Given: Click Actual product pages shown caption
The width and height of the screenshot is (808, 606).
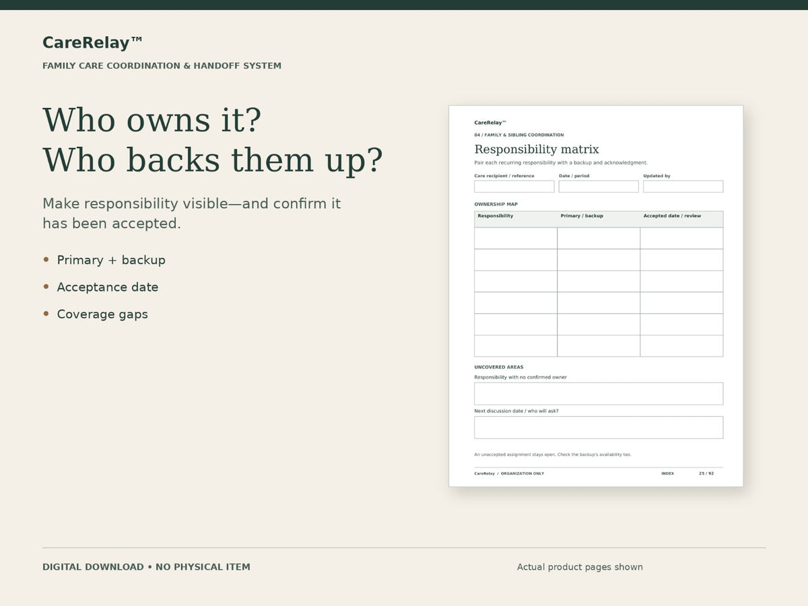Looking at the screenshot, I should pyautogui.click(x=580, y=567).
